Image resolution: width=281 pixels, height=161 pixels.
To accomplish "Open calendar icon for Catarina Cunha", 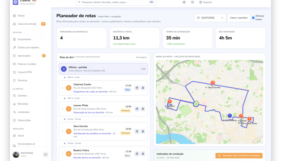I will 137,88.
